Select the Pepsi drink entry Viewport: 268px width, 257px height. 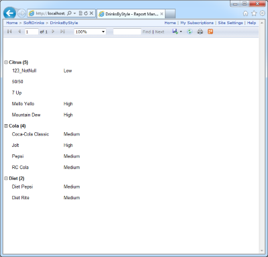point(17,156)
